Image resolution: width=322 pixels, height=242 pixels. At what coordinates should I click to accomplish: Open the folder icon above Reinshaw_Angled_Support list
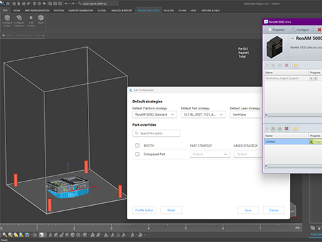point(295,65)
